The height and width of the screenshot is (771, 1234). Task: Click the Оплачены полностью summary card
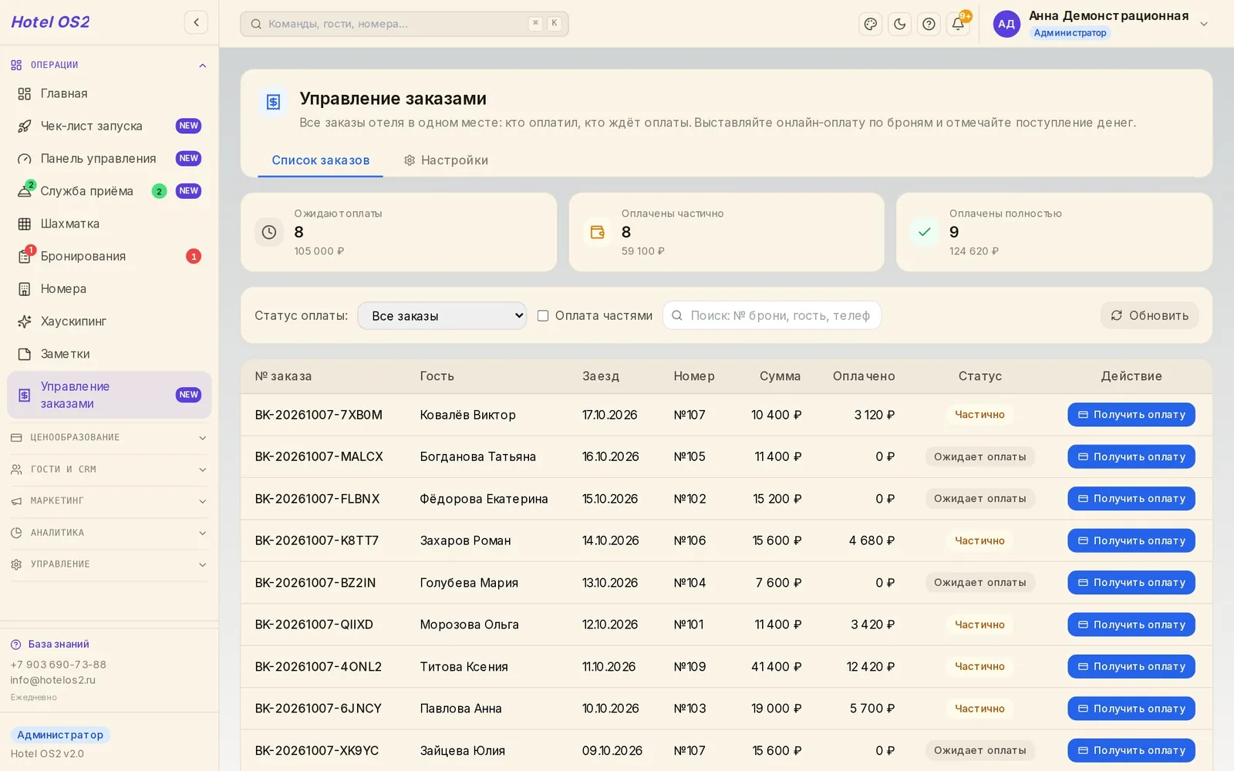(1054, 232)
